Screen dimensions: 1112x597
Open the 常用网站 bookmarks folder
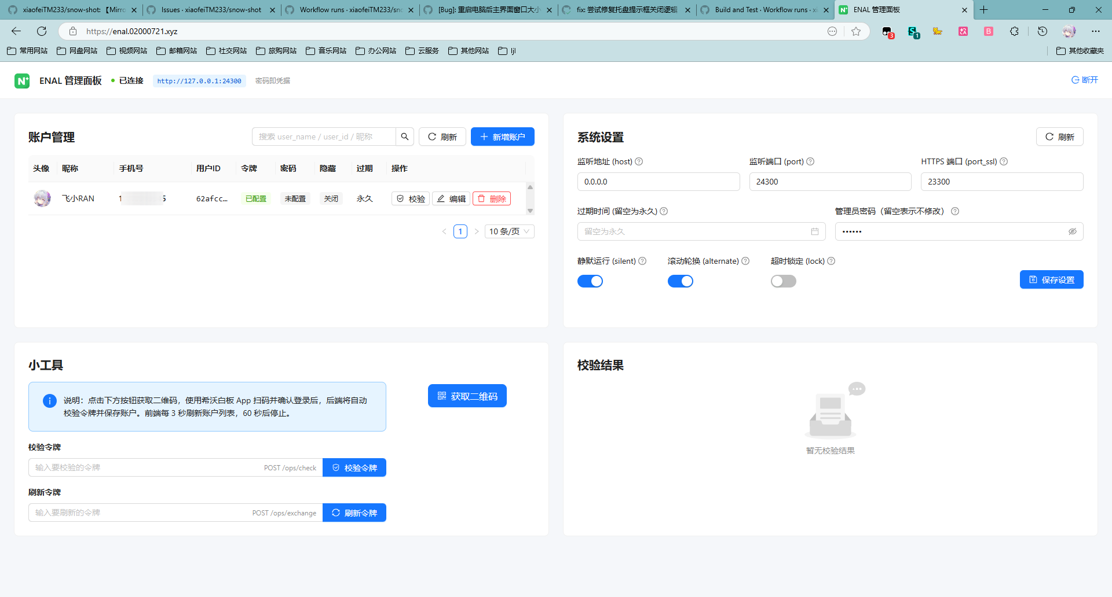click(x=27, y=51)
